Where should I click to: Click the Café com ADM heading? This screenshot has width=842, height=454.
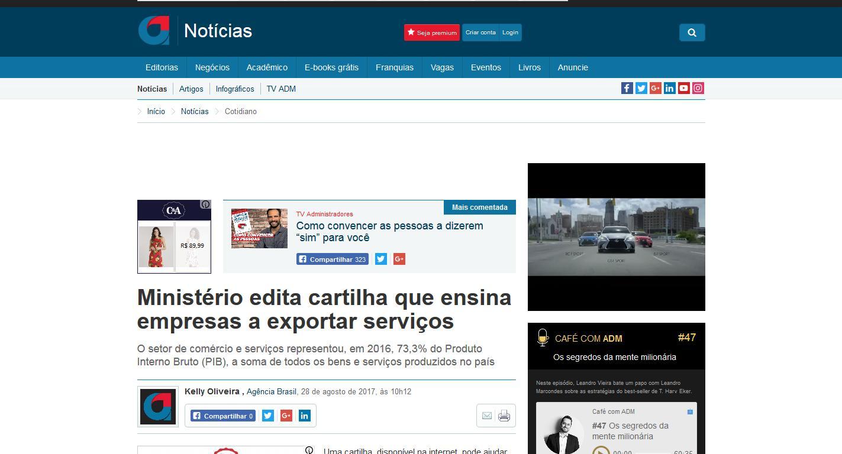point(589,339)
